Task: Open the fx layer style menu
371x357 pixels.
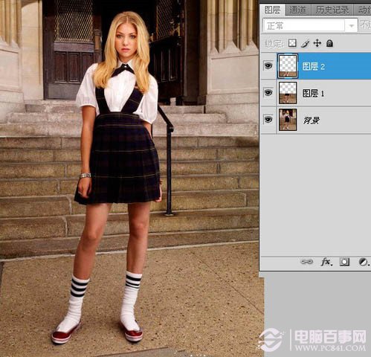Action: (326, 262)
